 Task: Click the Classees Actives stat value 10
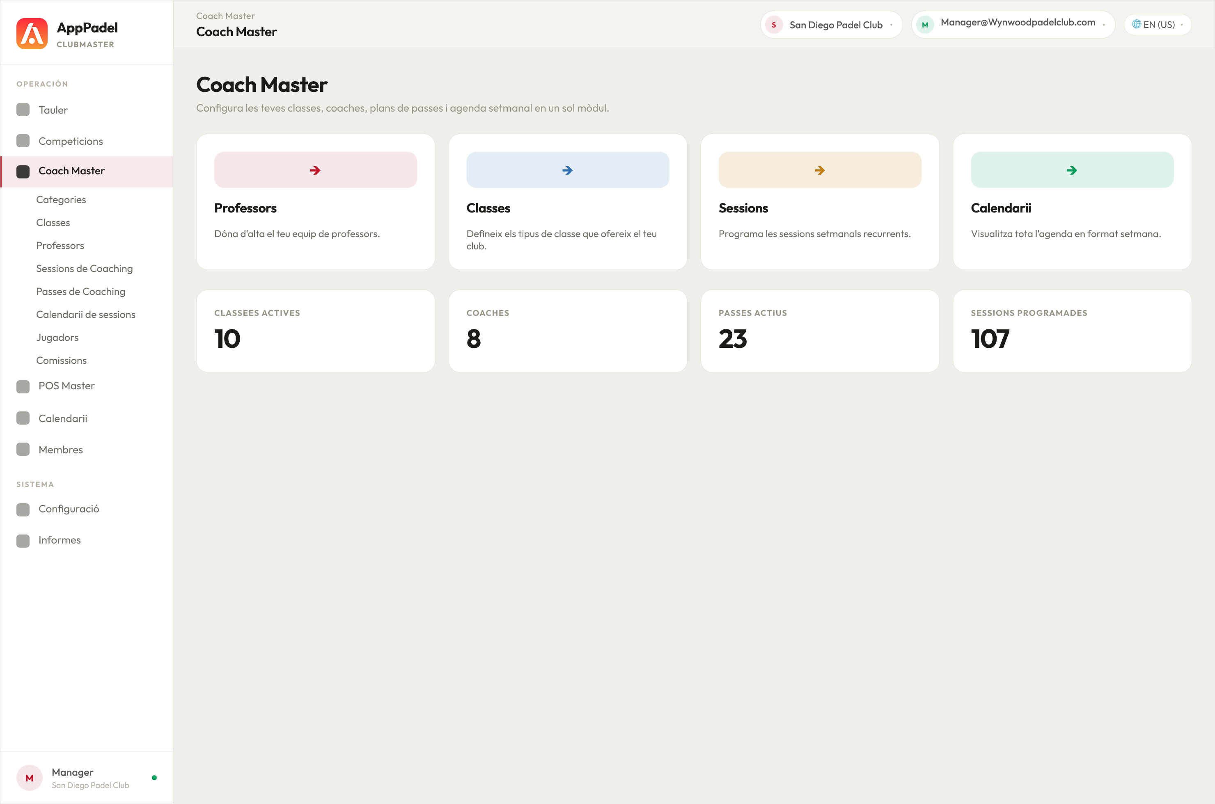click(x=227, y=339)
